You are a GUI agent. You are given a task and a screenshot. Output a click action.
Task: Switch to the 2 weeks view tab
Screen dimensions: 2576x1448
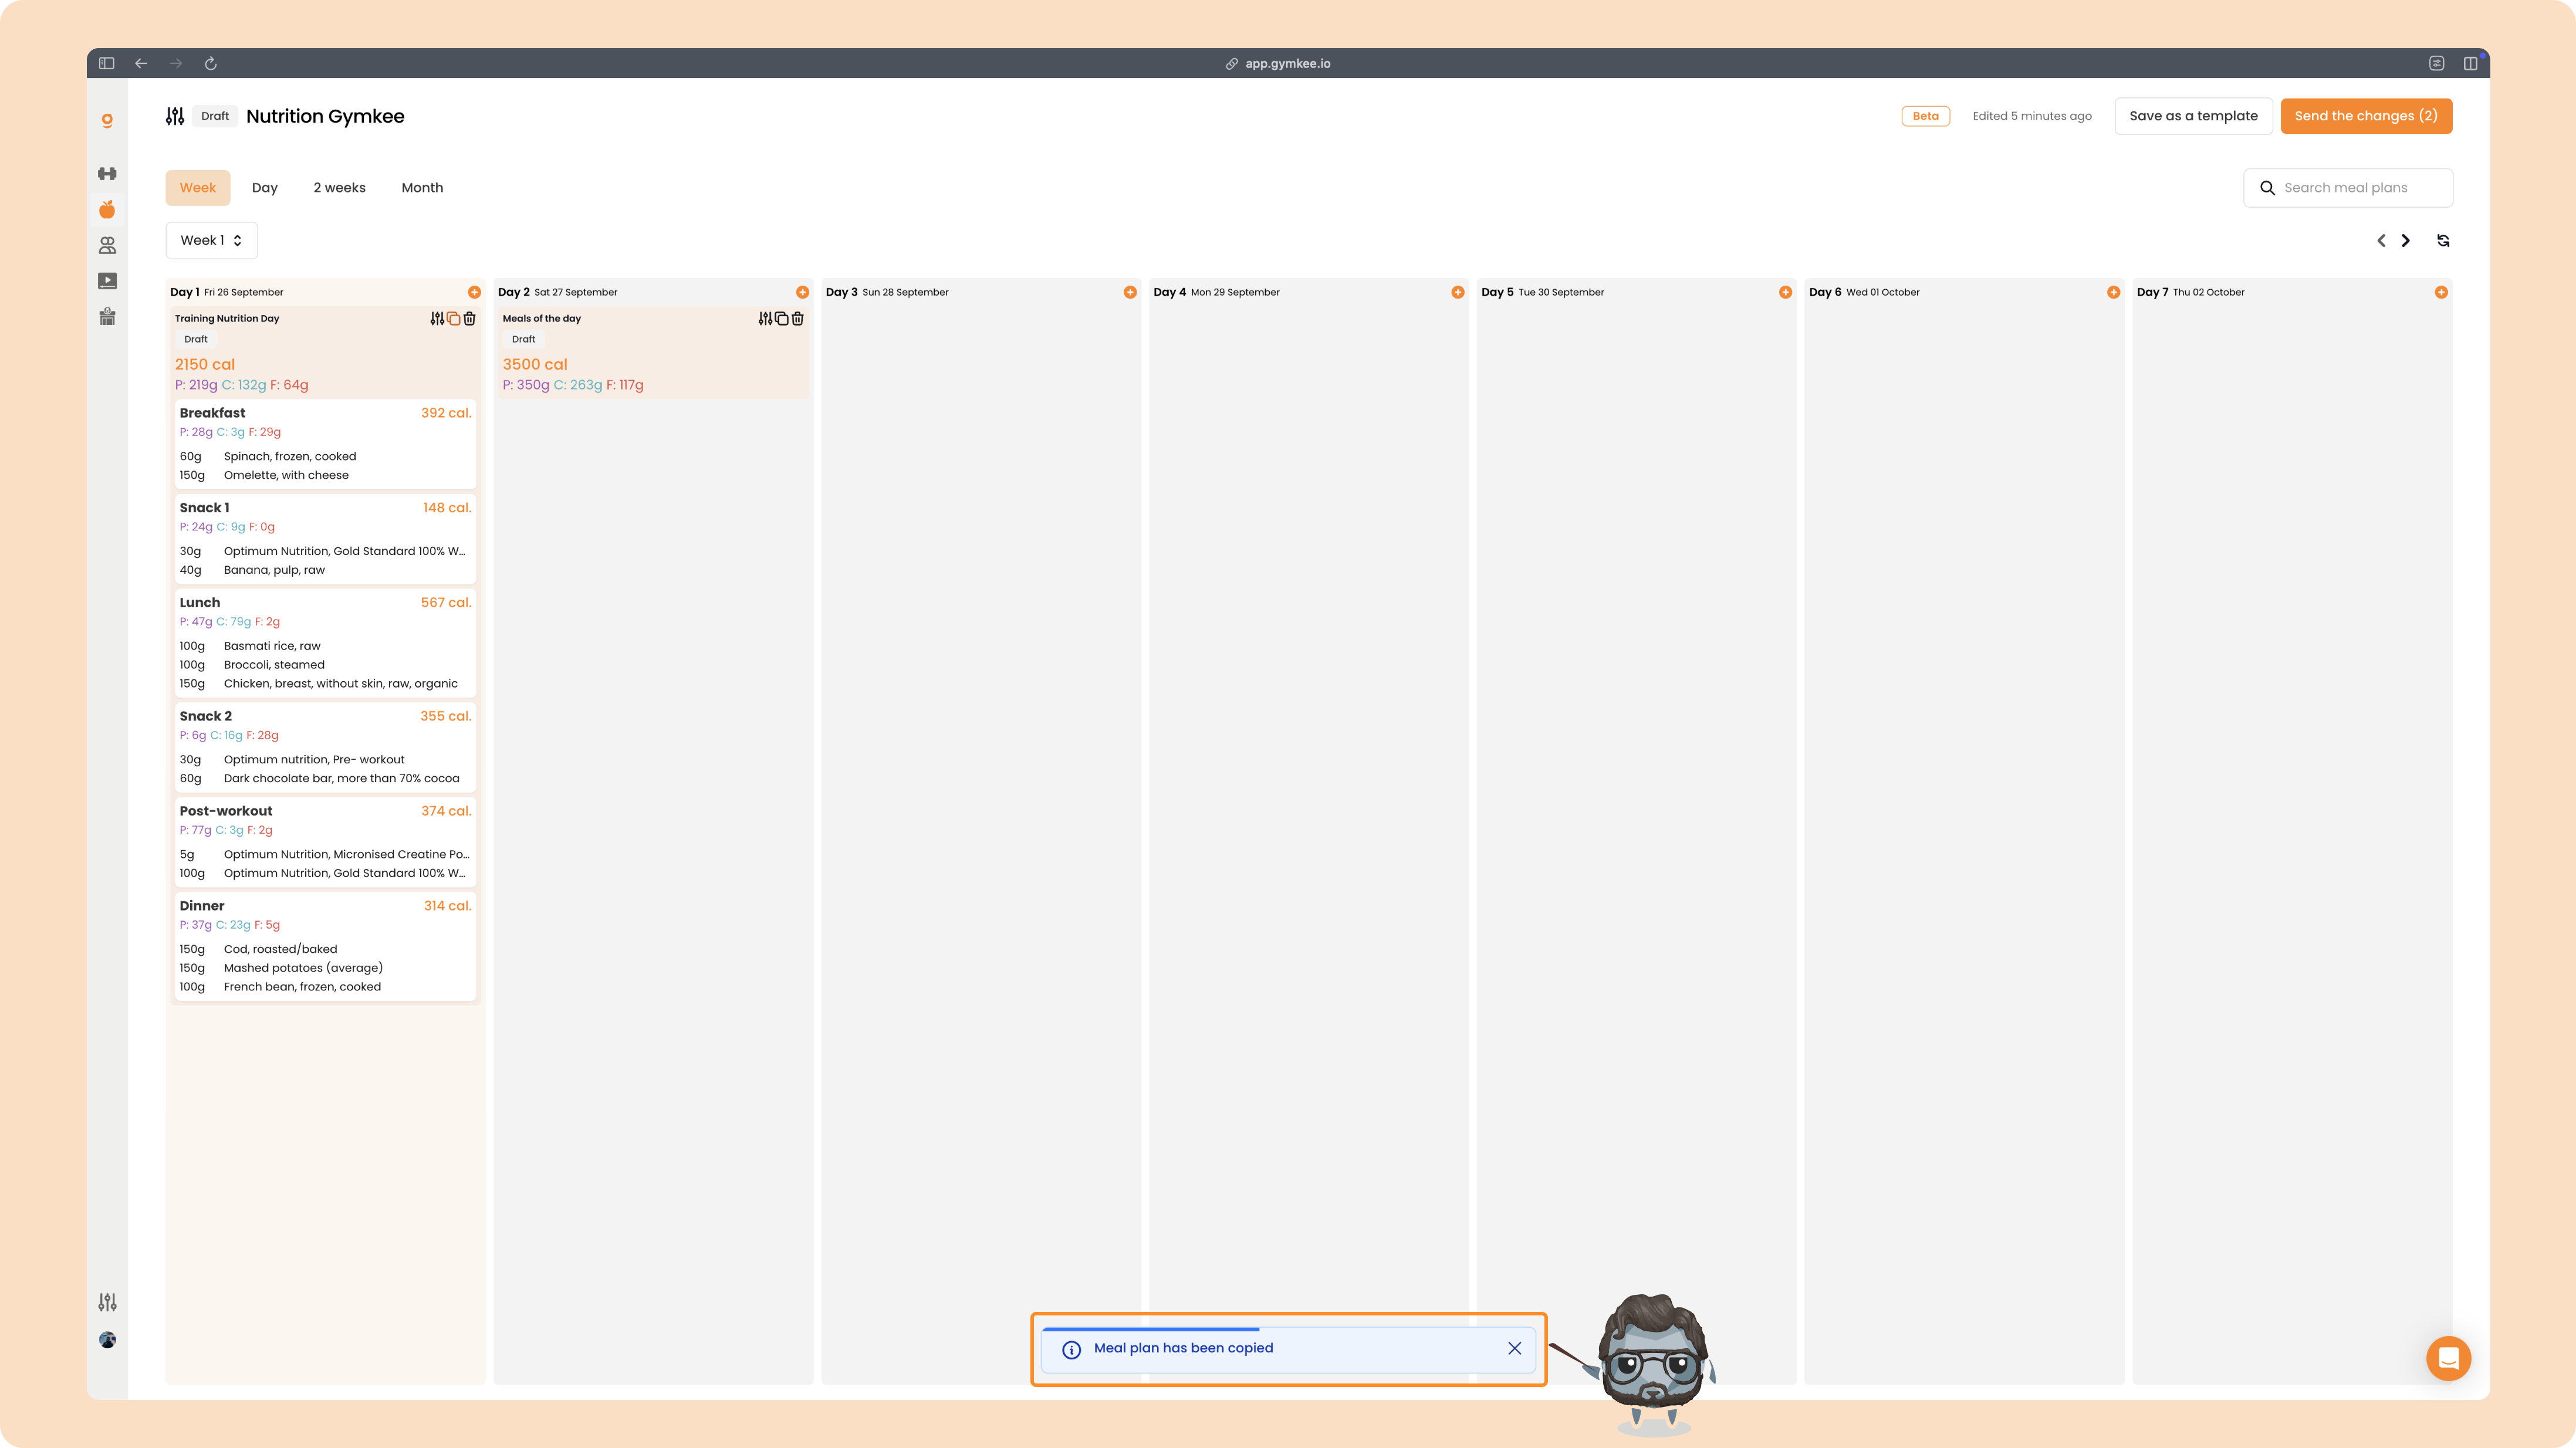340,188
